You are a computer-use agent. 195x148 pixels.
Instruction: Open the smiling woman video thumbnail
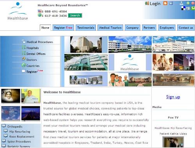tap(11, 96)
